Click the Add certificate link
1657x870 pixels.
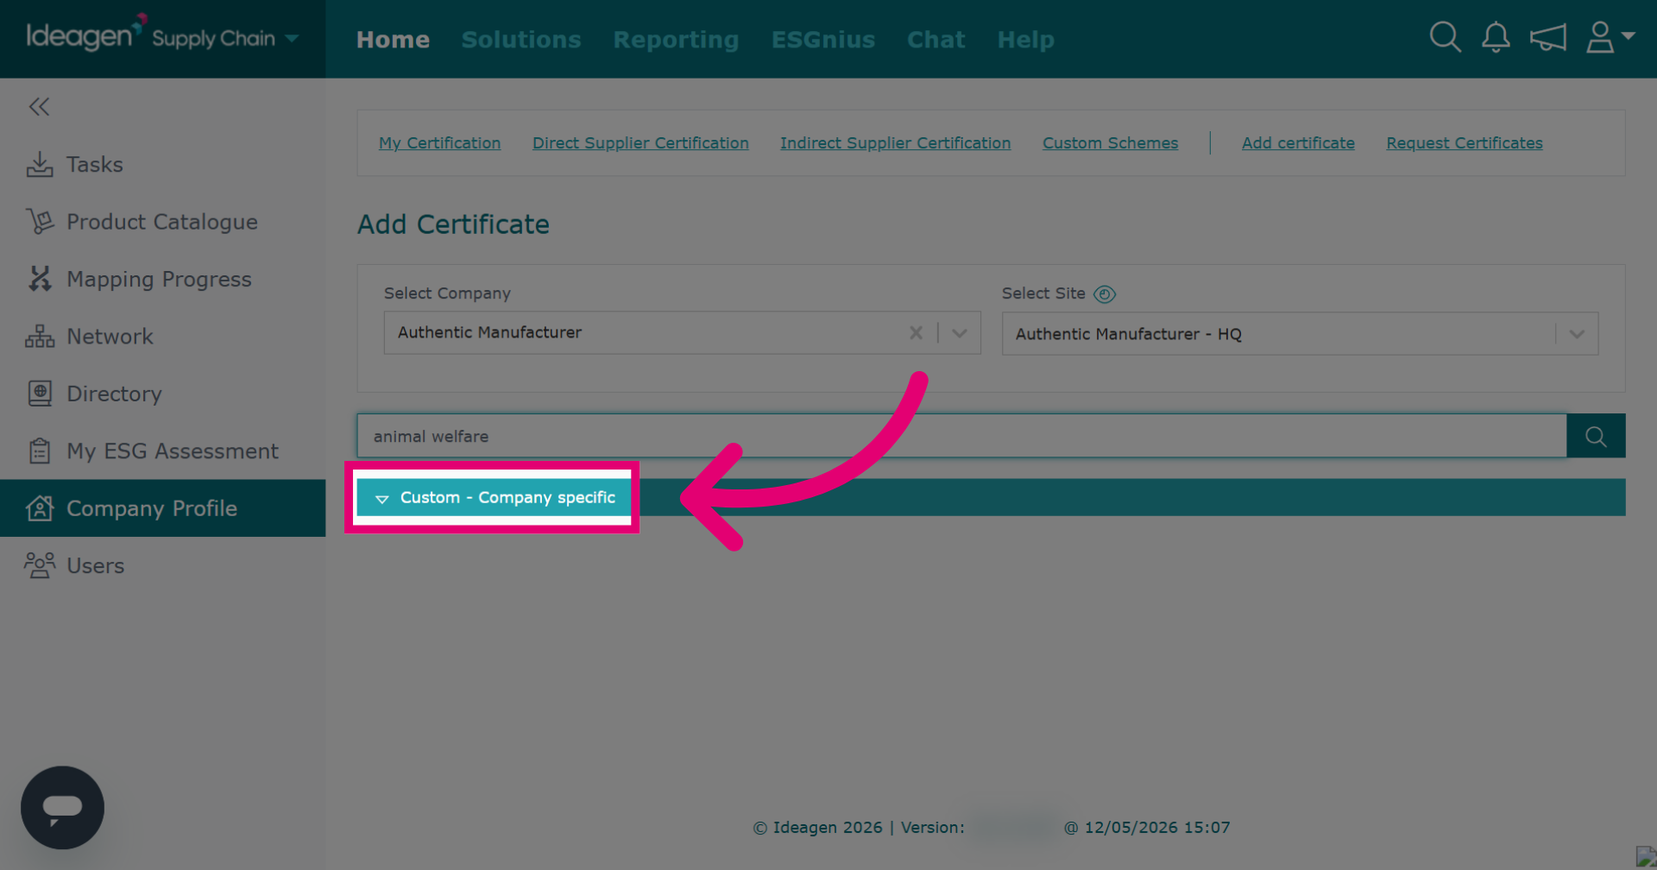pos(1298,143)
